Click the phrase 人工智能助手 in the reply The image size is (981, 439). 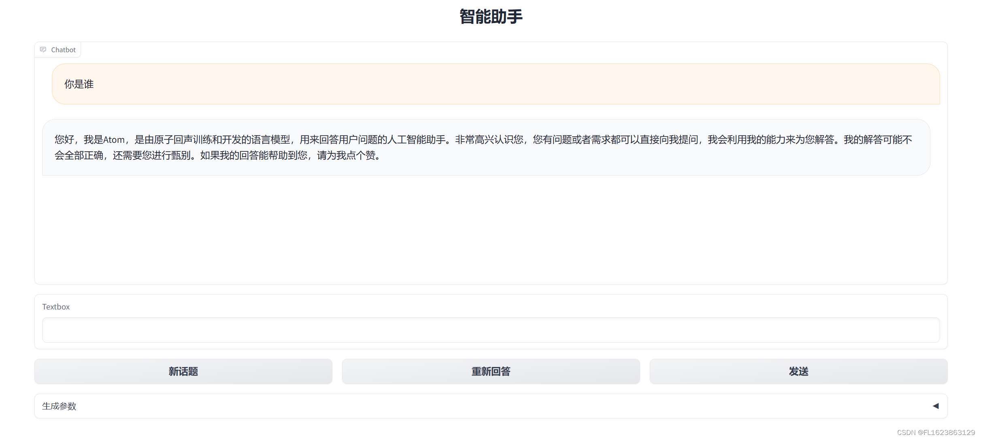click(416, 140)
